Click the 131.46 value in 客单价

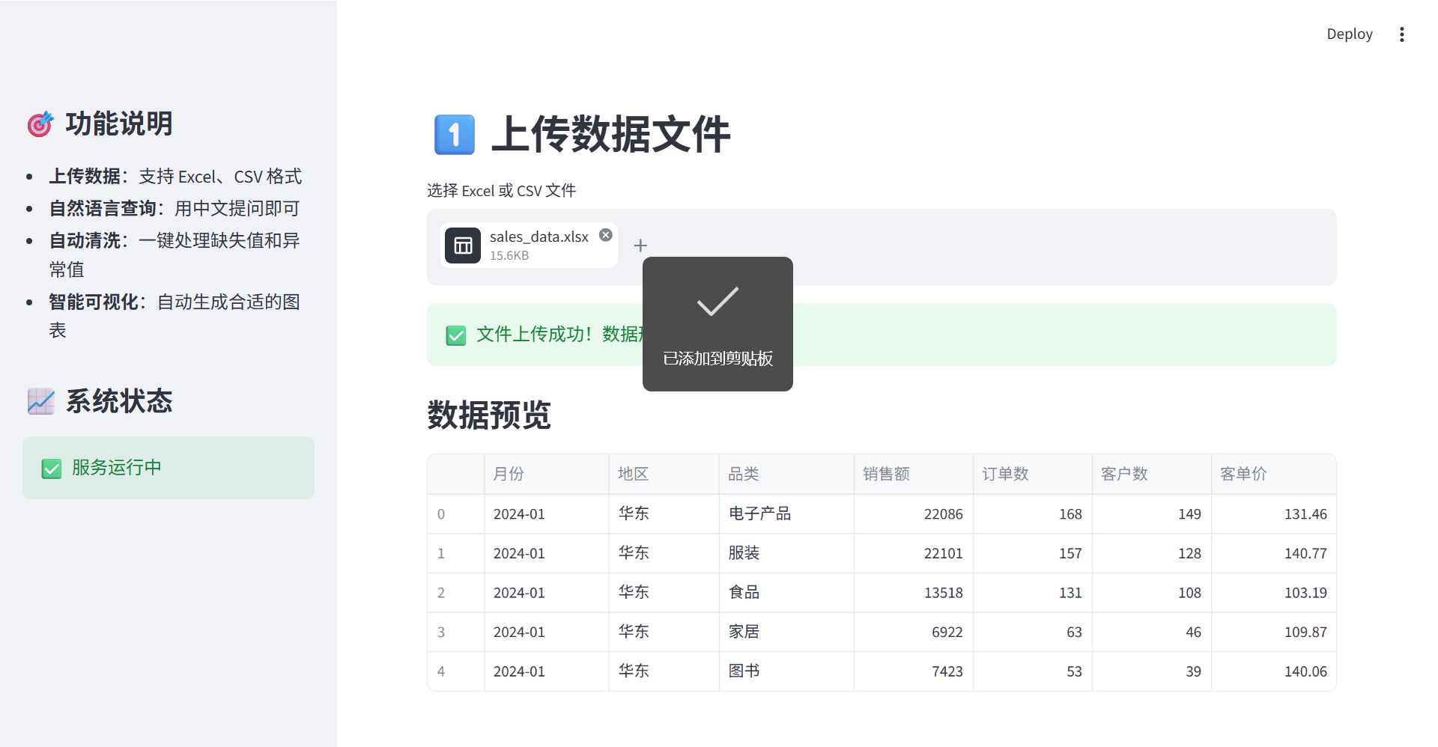pos(1273,514)
